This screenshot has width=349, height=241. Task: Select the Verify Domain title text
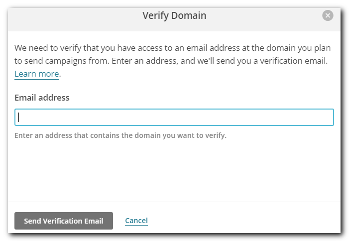tap(174, 16)
